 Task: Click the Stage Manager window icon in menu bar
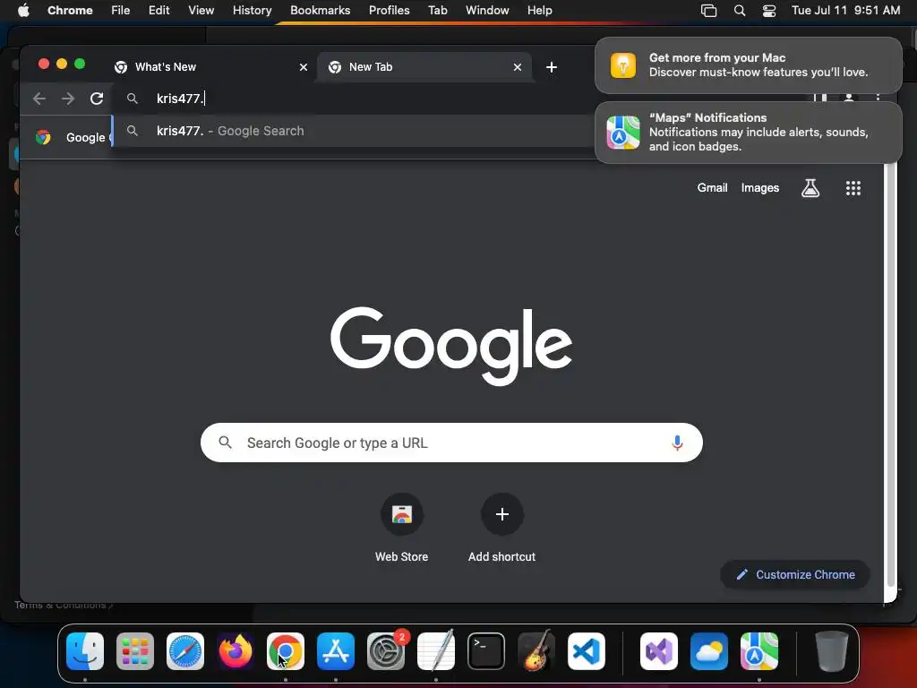tap(709, 11)
